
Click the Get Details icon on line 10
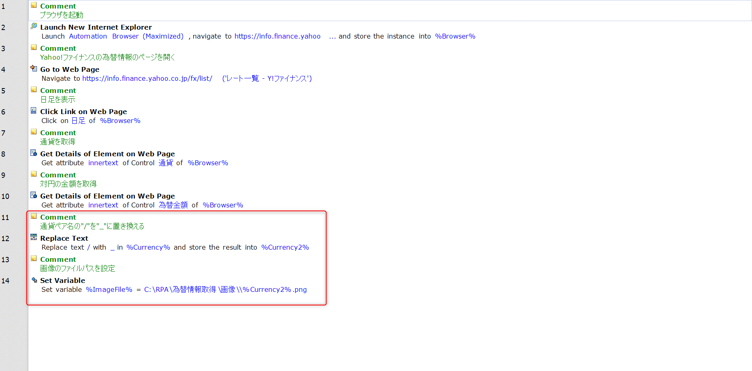(x=34, y=195)
